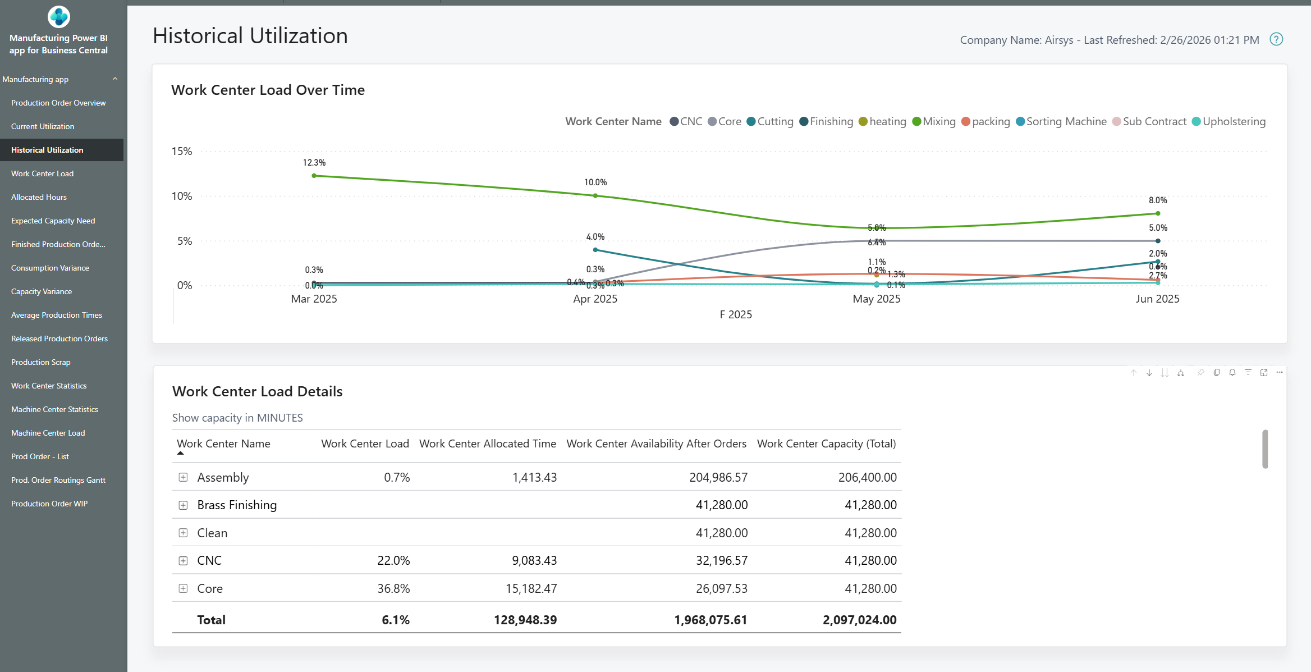Pin the Work Center Load Details visual
Image resolution: width=1311 pixels, height=672 pixels.
click(1201, 372)
